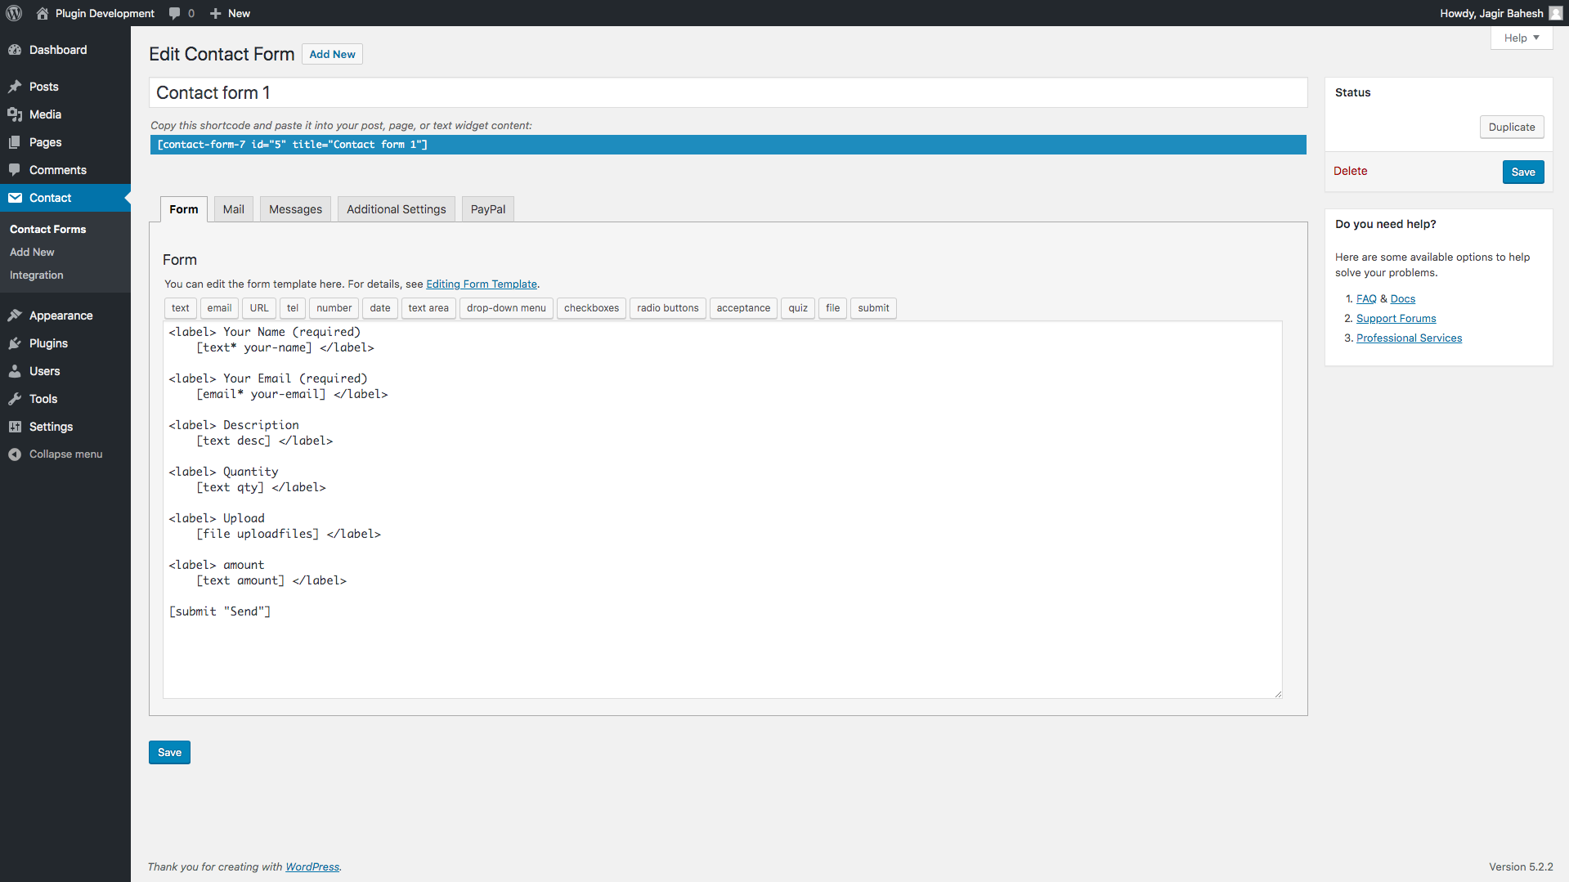Click the Pages icon in sidebar
Viewport: 1569px width, 882px height.
point(15,142)
